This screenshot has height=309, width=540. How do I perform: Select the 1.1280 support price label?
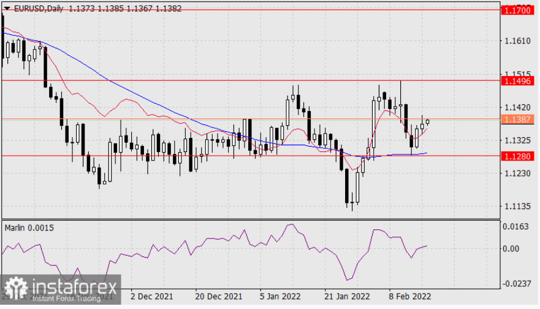(x=517, y=156)
